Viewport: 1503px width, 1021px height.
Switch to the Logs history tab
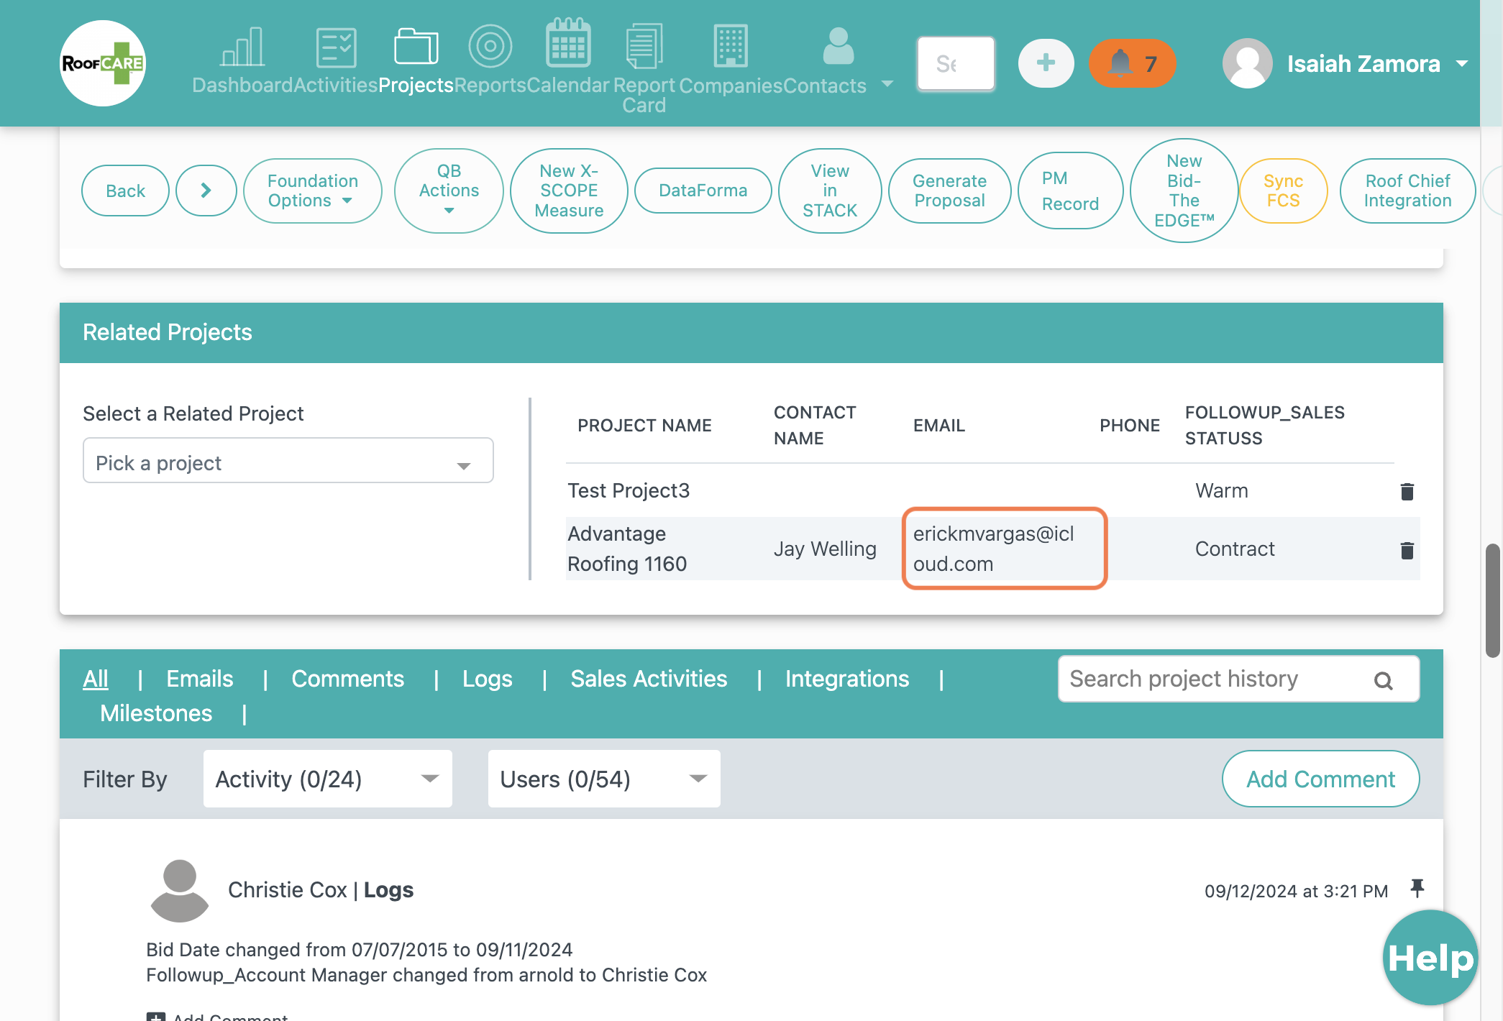[487, 679]
